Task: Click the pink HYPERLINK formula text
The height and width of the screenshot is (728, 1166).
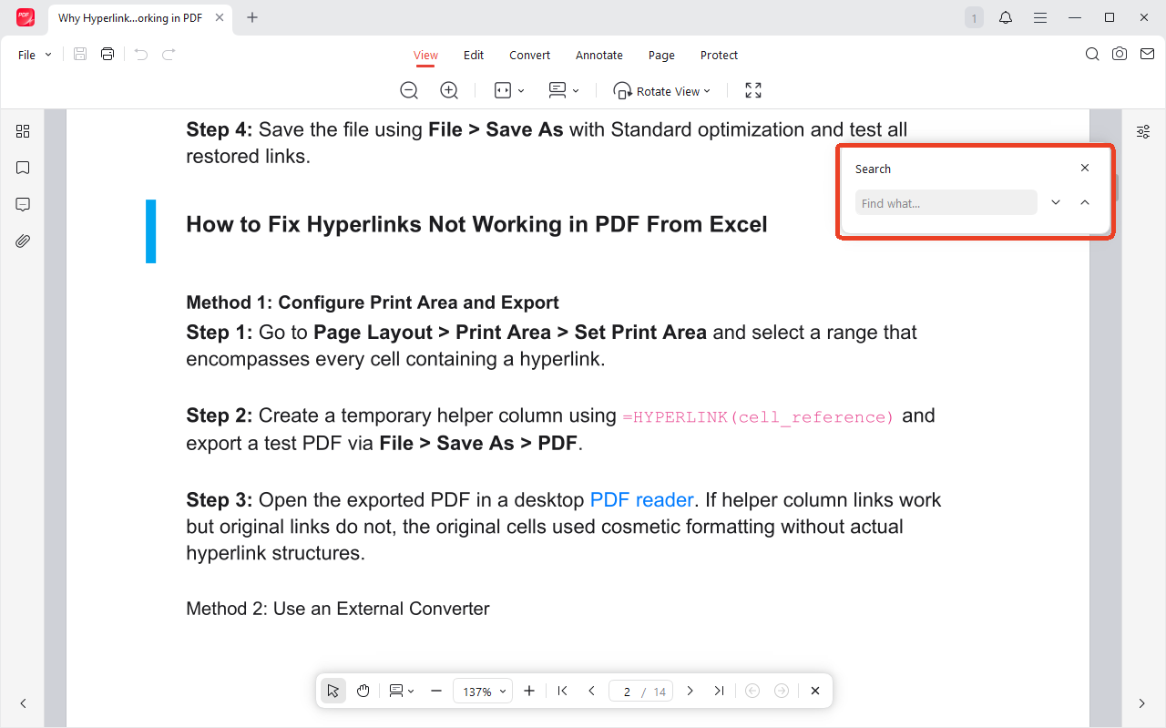Action: click(759, 417)
